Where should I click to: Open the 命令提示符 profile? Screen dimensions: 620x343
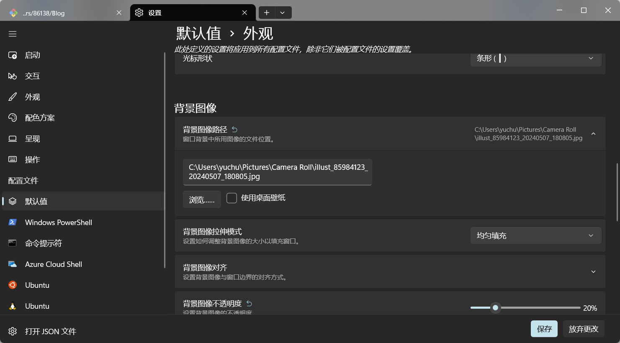pyautogui.click(x=84, y=243)
